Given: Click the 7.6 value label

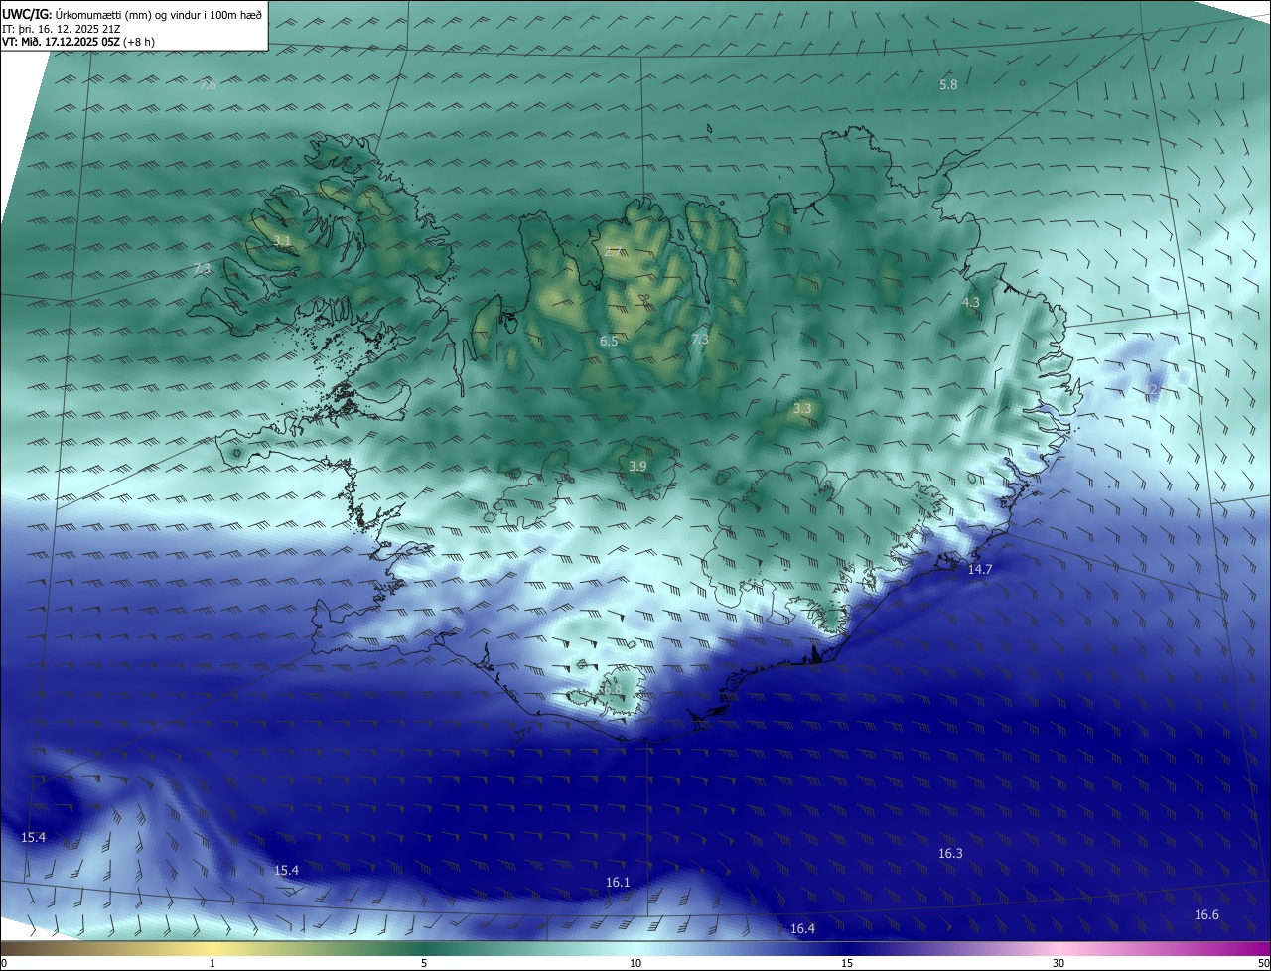Looking at the screenshot, I should (208, 85).
